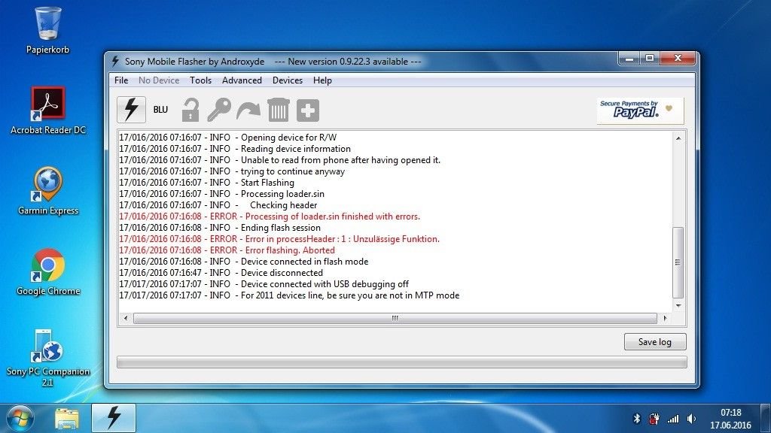Click the 'Checking header' log line
This screenshot has width=771, height=433.
click(218, 205)
